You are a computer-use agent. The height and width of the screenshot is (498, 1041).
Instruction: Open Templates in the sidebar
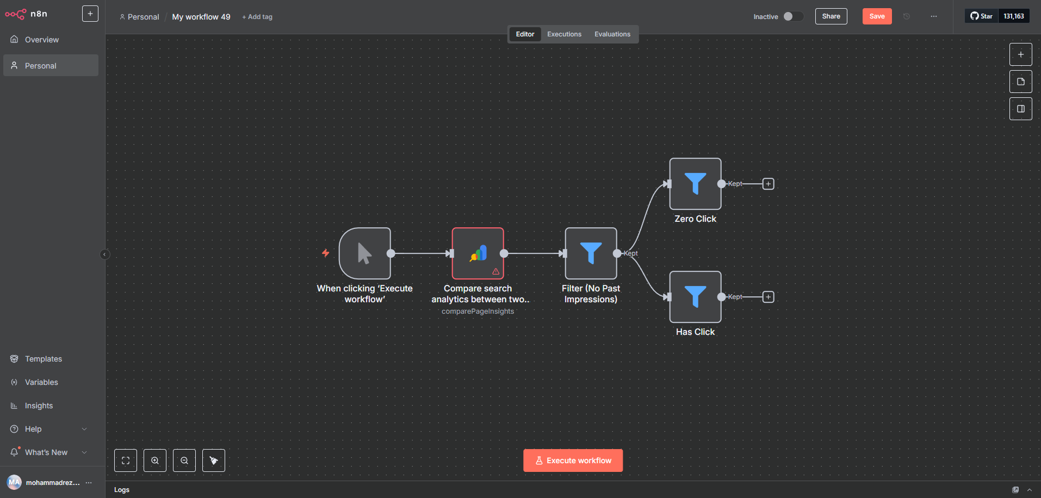[44, 359]
